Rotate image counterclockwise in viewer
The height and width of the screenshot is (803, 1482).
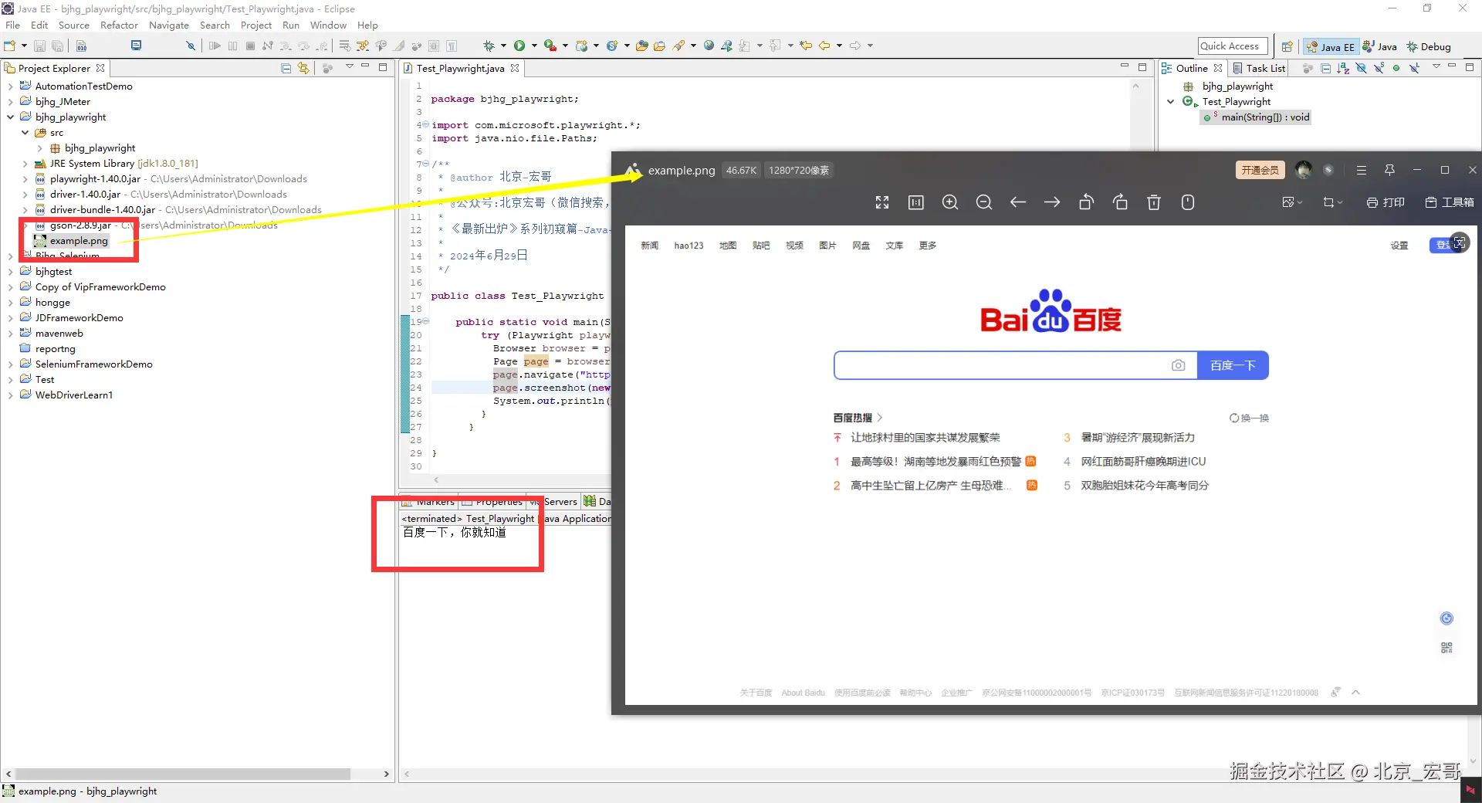click(x=1086, y=202)
